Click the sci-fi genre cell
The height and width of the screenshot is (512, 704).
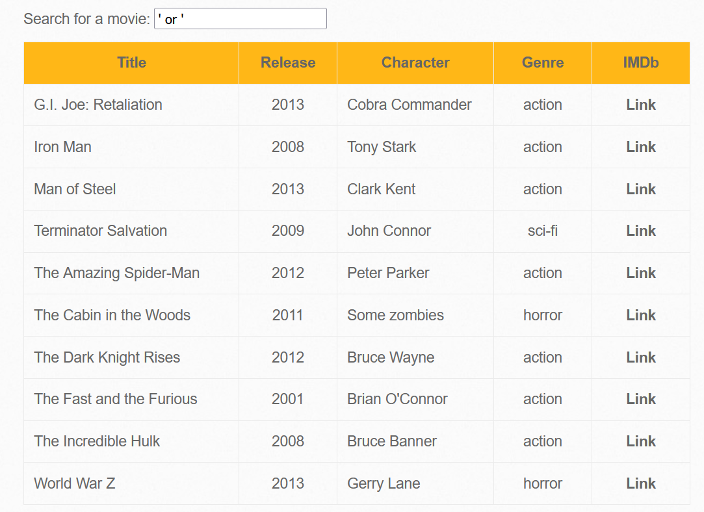(542, 231)
